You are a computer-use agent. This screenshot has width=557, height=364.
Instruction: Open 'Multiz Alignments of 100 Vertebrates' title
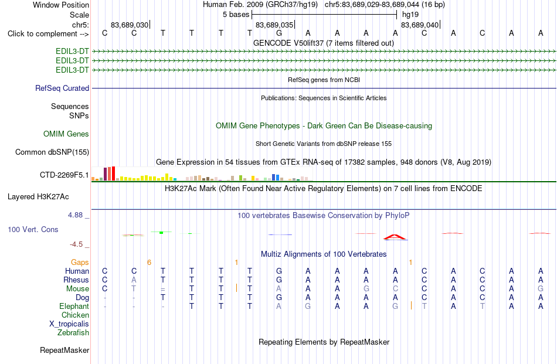pos(324,254)
